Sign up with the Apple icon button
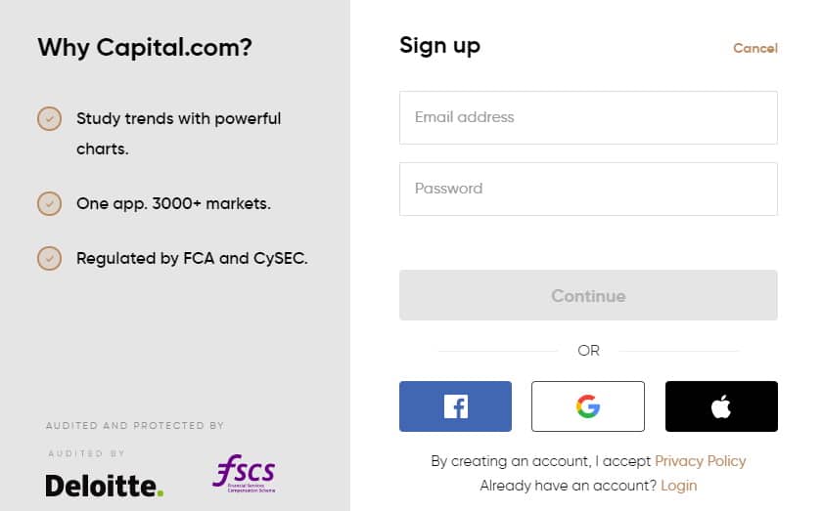823x511 pixels. point(721,406)
